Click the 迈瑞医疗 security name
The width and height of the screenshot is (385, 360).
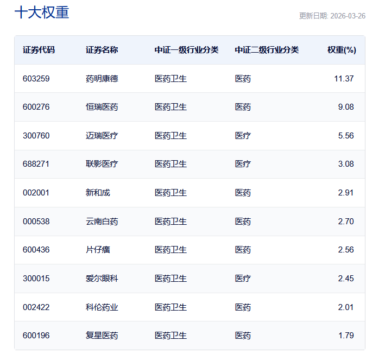[102, 136]
